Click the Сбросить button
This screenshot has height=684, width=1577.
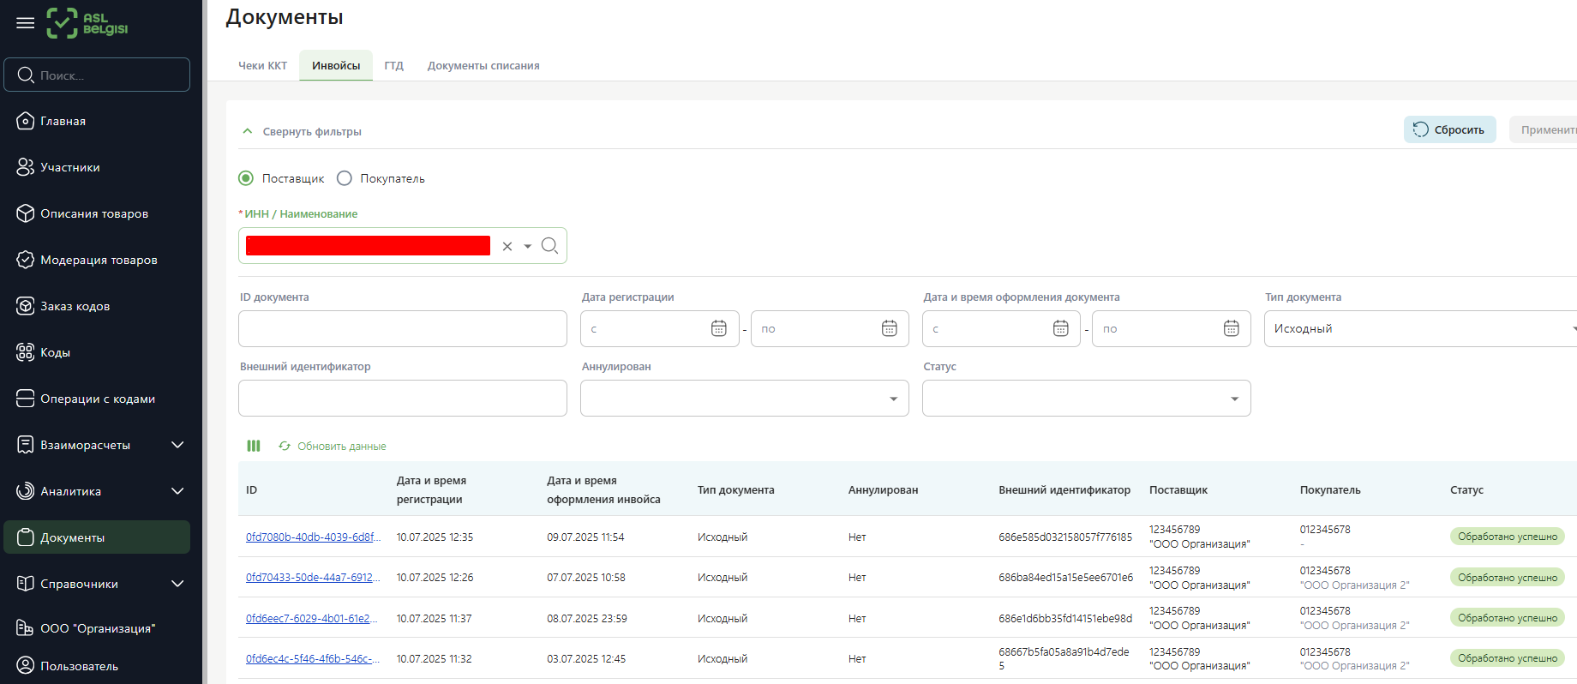coord(1449,130)
